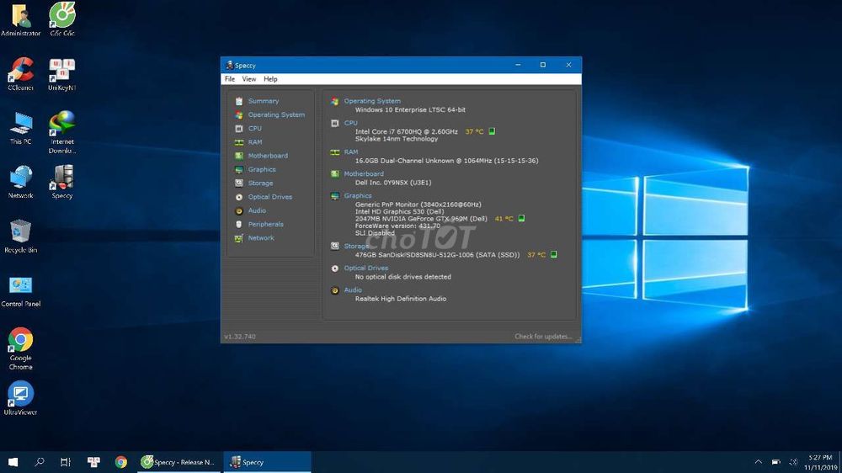Click the GPU temperature green indicator
This screenshot has height=473, width=842.
tap(521, 219)
